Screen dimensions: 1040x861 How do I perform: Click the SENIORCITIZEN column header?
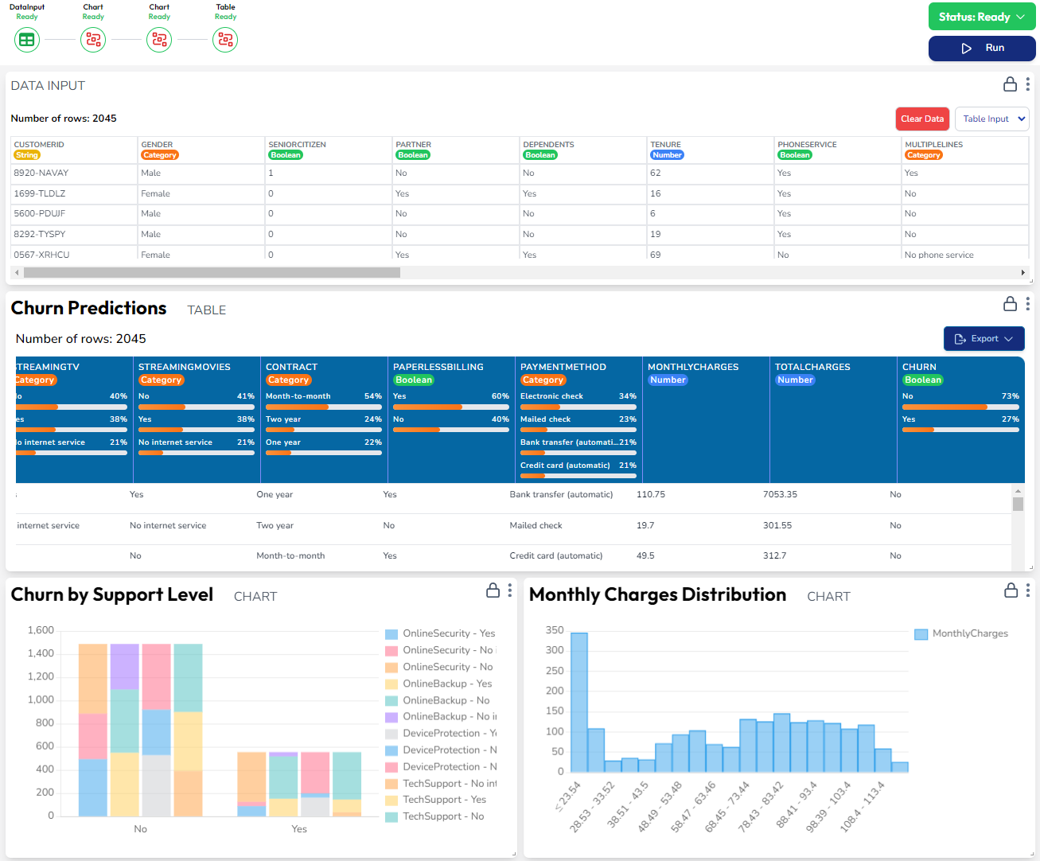329,150
